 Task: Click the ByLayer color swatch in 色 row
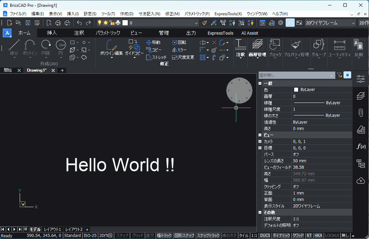coord(296,89)
